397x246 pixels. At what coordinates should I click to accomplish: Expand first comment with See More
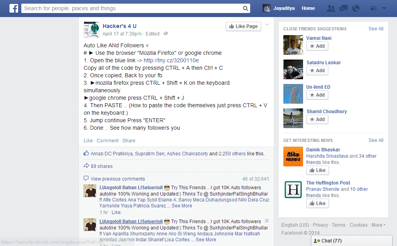click(x=182, y=206)
